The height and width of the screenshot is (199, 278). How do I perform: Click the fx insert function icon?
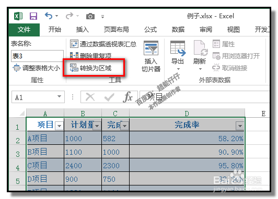[x=128, y=97]
